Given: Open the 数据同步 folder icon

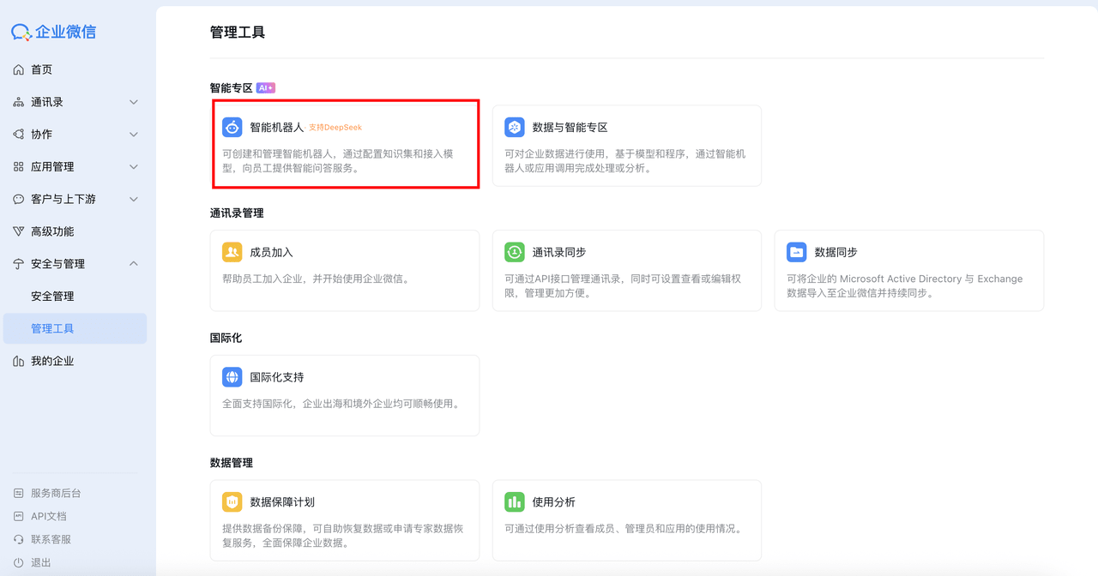Looking at the screenshot, I should [x=796, y=251].
